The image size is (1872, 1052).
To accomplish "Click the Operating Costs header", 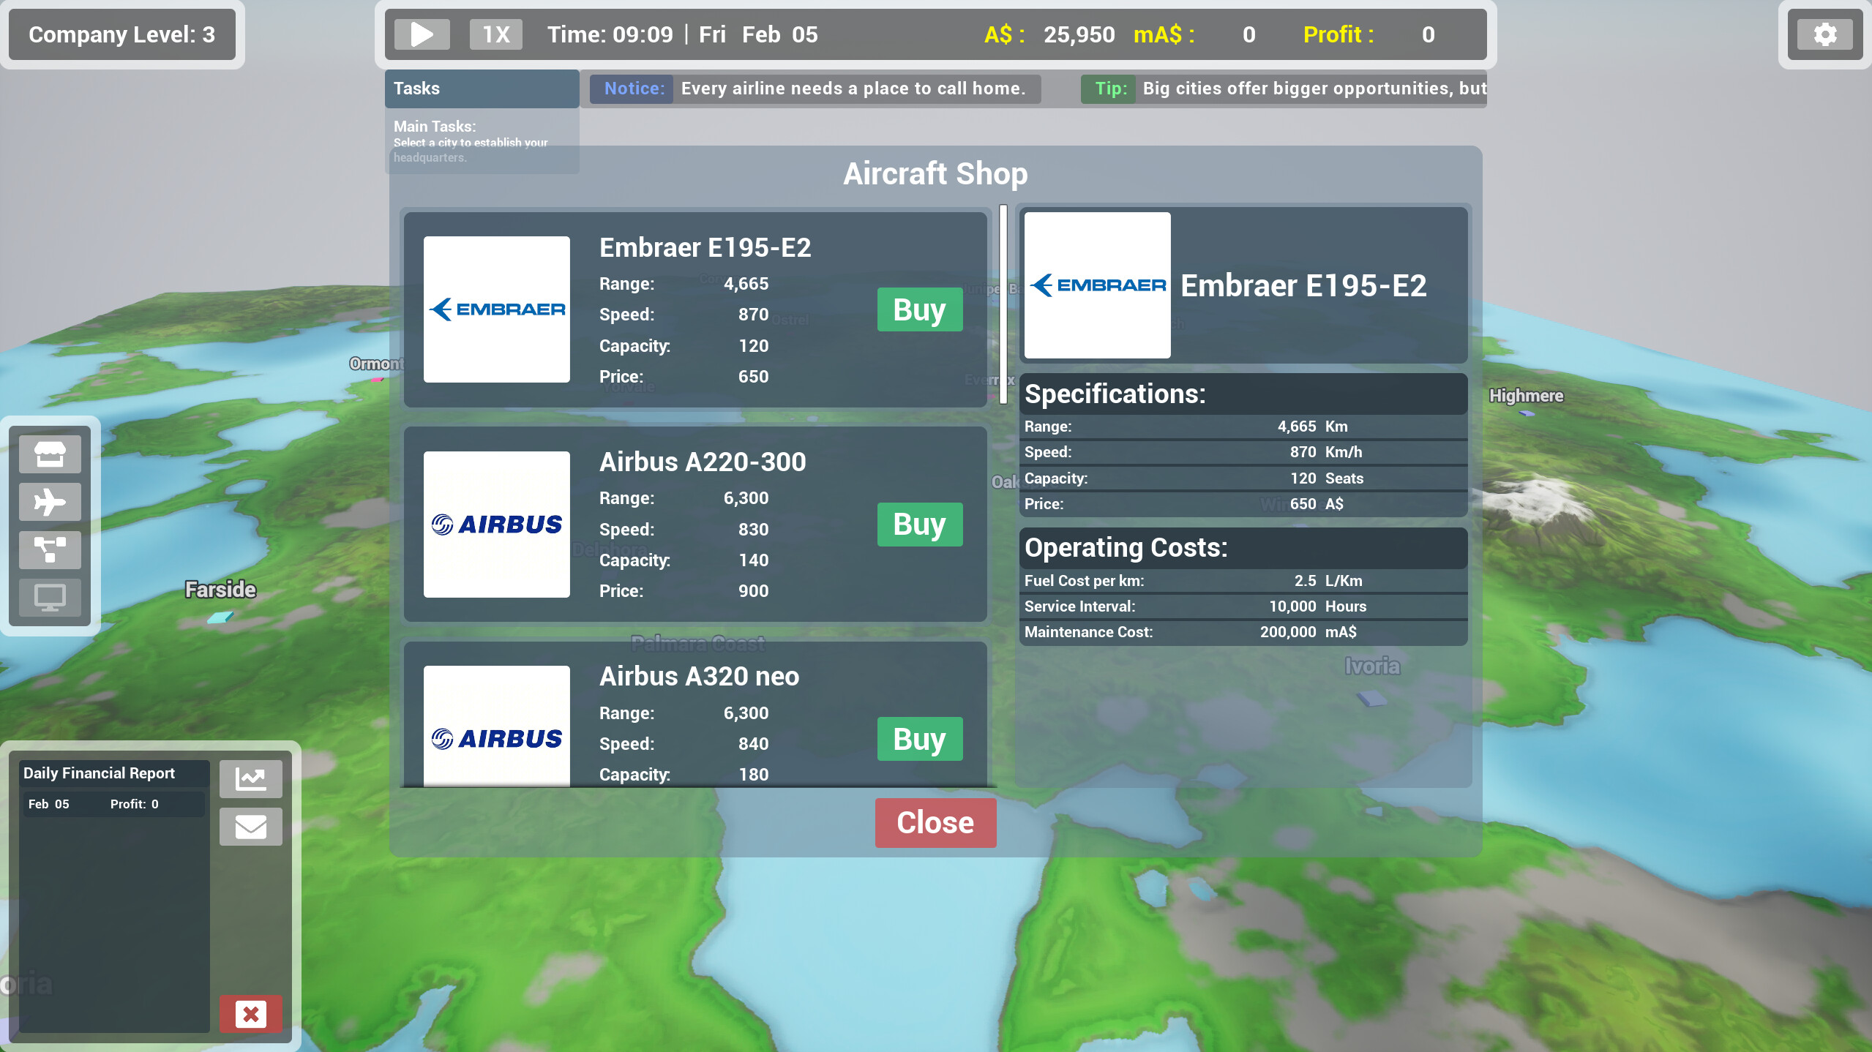I will pos(1243,548).
